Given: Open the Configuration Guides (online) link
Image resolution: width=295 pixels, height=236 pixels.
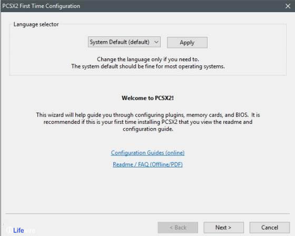Looking at the screenshot, I should 147,153.
